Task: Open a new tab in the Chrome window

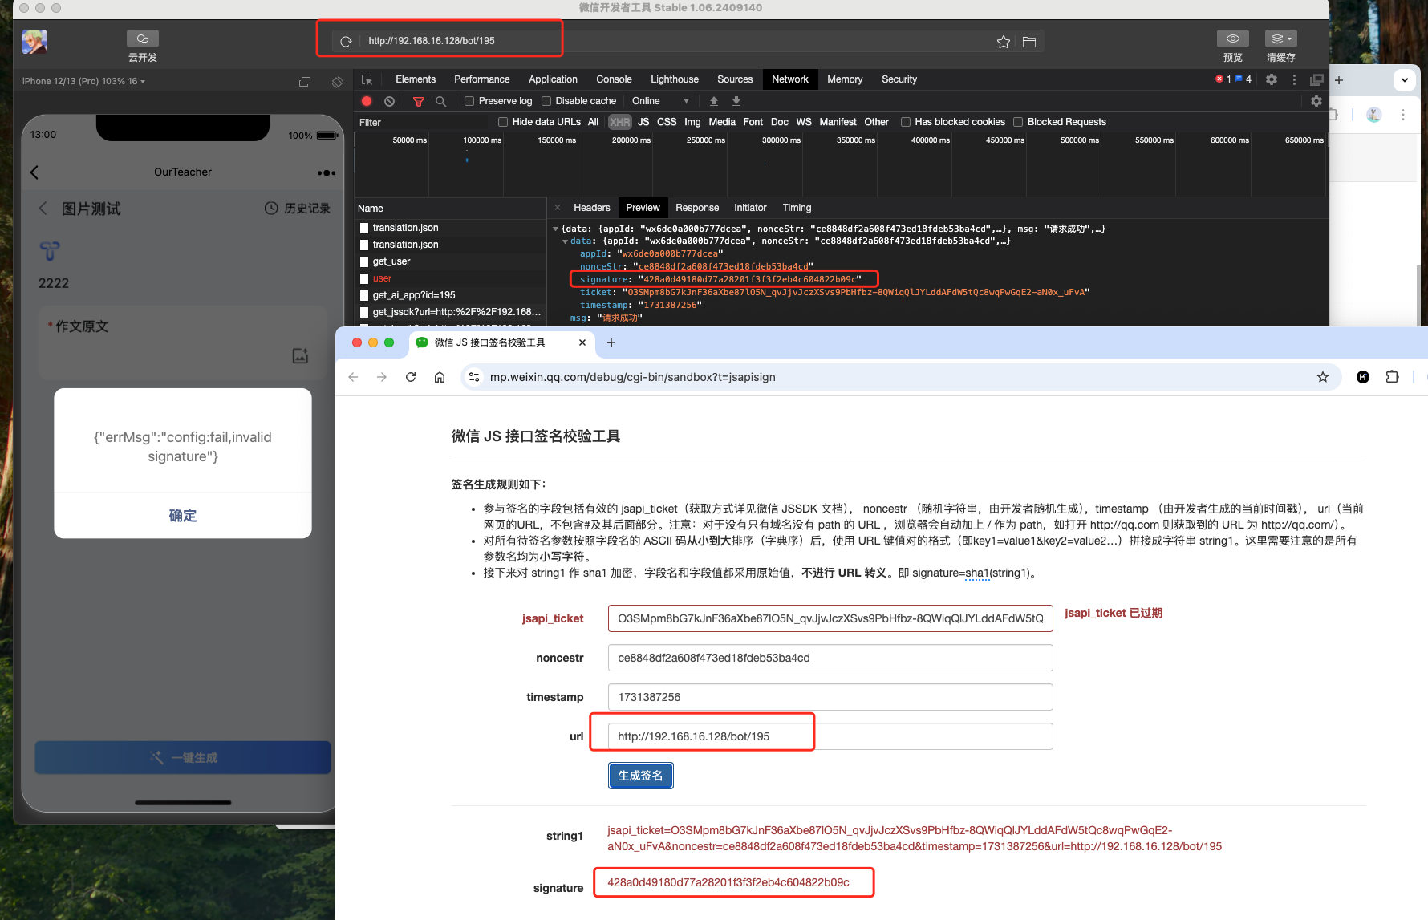Action: tap(611, 342)
